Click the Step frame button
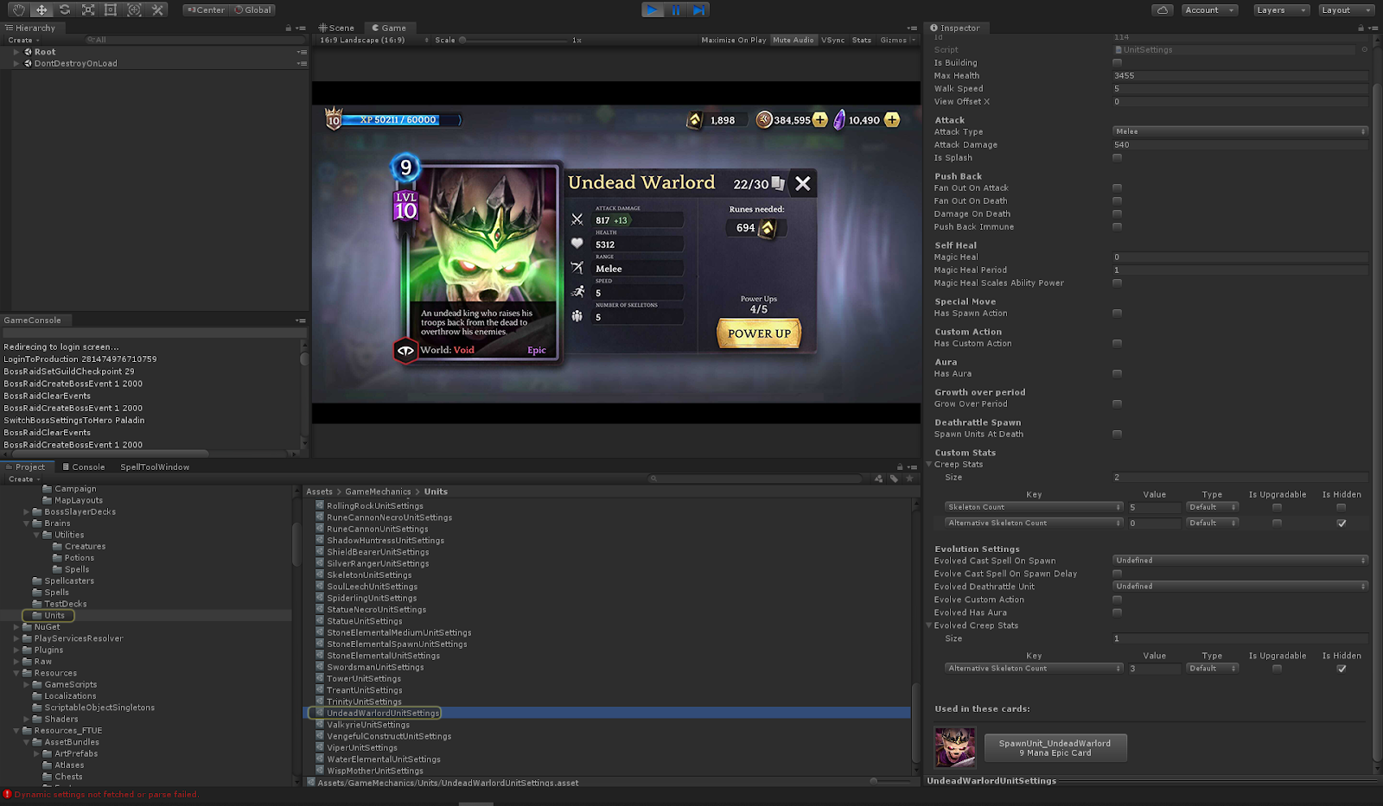 (x=699, y=10)
